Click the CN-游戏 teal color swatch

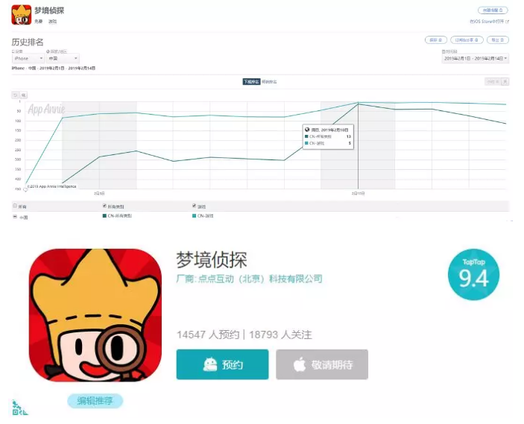pos(194,216)
